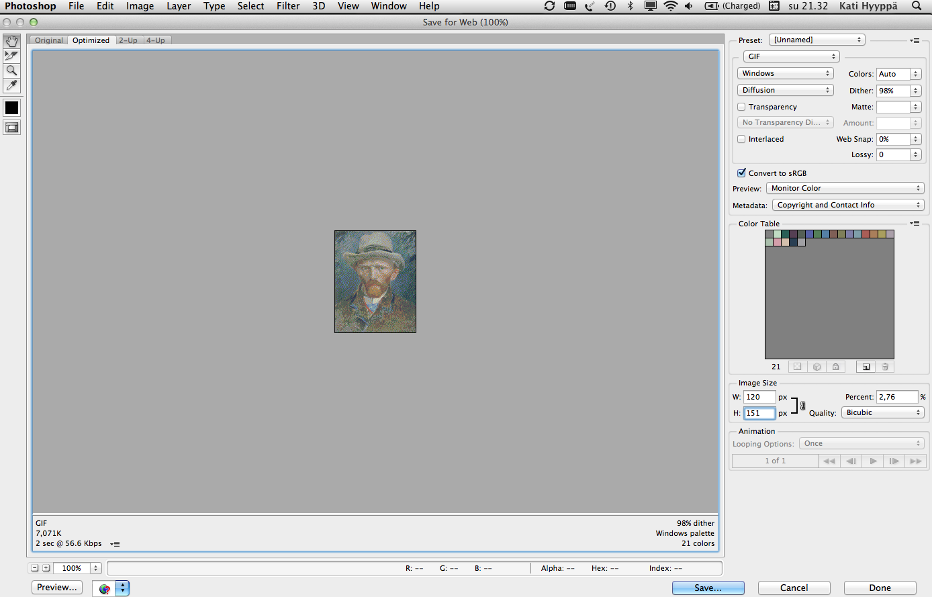932x597 pixels.
Task: Click the black eyedropper color swatch
Action: (x=11, y=107)
